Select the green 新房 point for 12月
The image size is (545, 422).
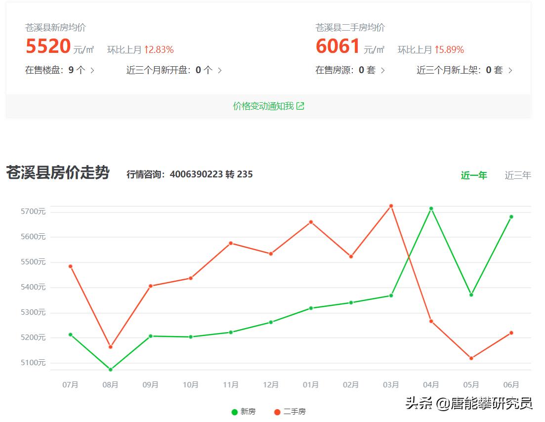click(x=271, y=322)
